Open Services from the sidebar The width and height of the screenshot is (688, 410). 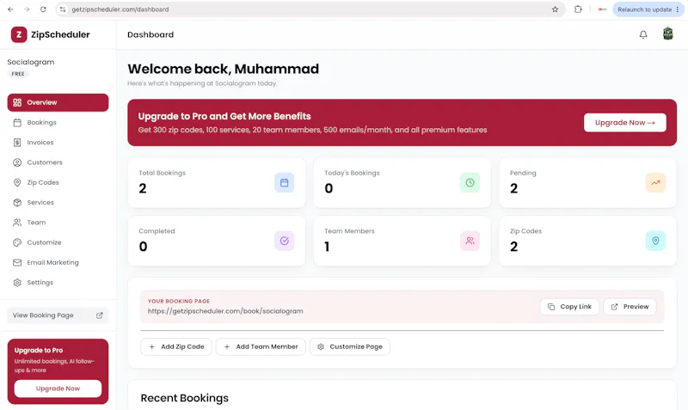coord(58,203)
